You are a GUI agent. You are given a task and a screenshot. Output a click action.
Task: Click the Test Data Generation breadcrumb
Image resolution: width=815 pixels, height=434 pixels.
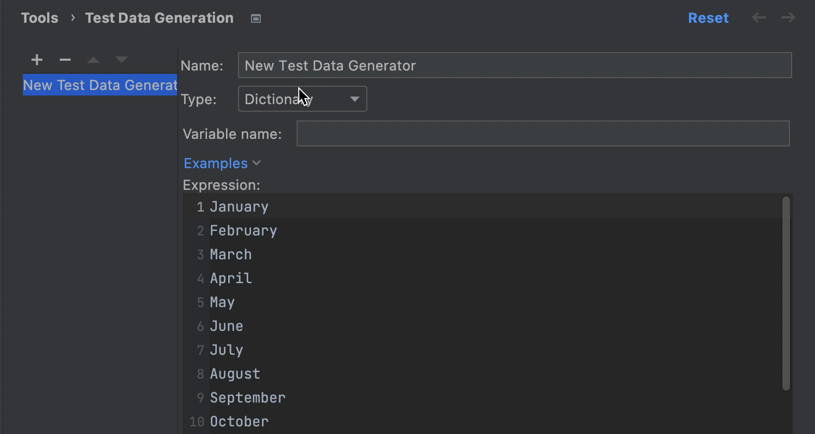[159, 18]
